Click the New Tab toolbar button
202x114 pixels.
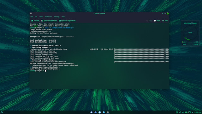point(35,21)
